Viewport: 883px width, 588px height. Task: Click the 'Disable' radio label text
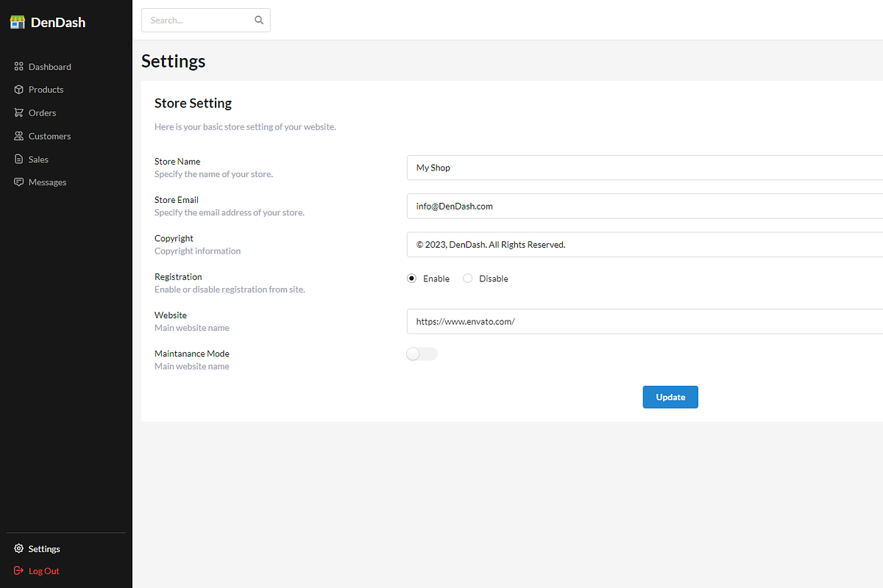(494, 279)
